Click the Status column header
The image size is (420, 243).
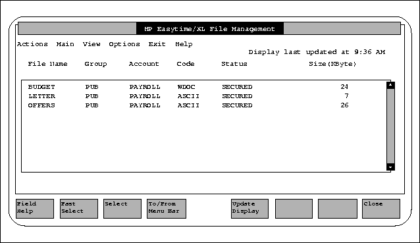[x=234, y=64]
